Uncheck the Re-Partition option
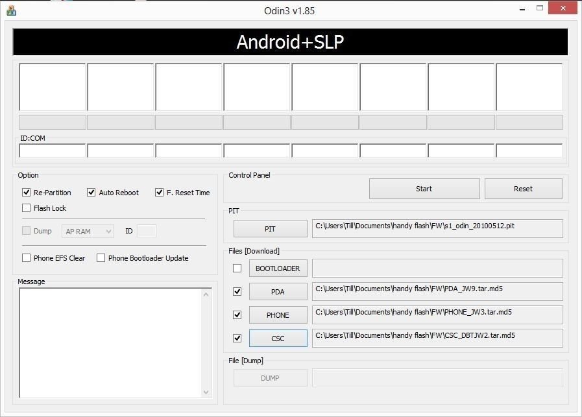This screenshot has width=582, height=417. (27, 192)
